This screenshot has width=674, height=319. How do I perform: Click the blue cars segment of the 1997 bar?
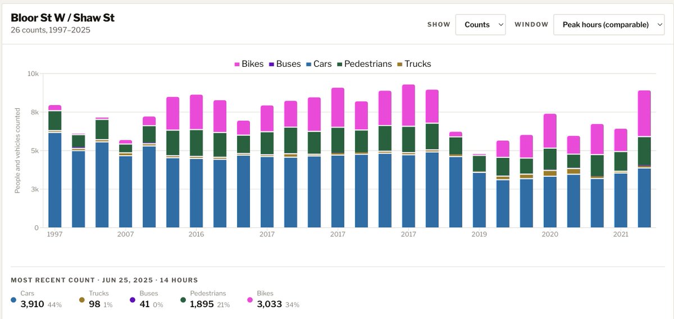(x=54, y=180)
